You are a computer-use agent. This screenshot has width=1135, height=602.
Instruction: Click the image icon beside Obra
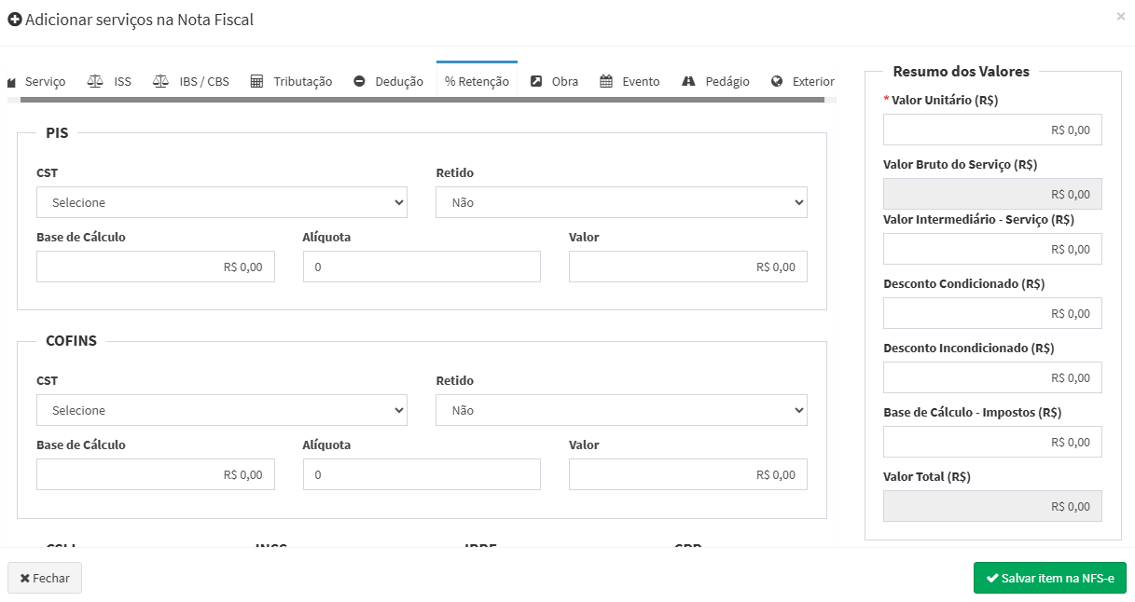pyautogui.click(x=536, y=81)
